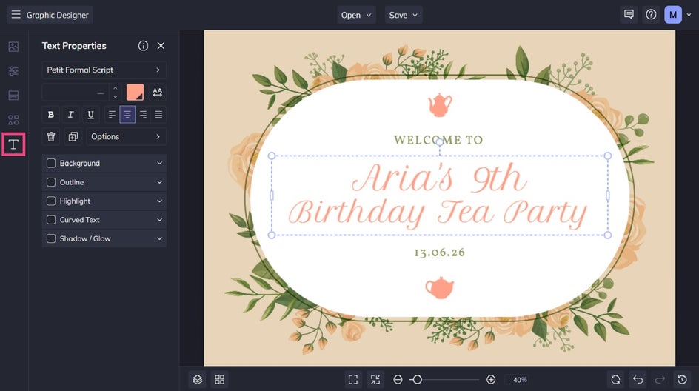Toggle underline formatting
This screenshot has width=699, height=391.
90,115
